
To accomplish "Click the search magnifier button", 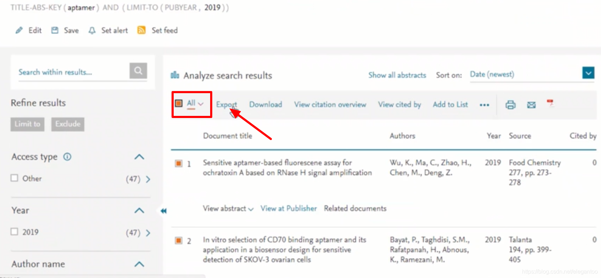I will [138, 71].
